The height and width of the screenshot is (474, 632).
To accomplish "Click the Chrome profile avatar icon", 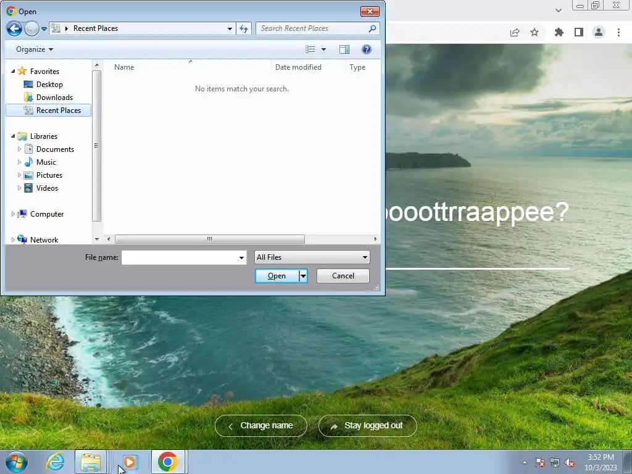I will tap(599, 32).
